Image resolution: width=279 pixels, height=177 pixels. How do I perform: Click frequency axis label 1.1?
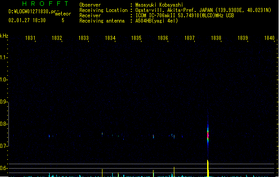point(3,58)
